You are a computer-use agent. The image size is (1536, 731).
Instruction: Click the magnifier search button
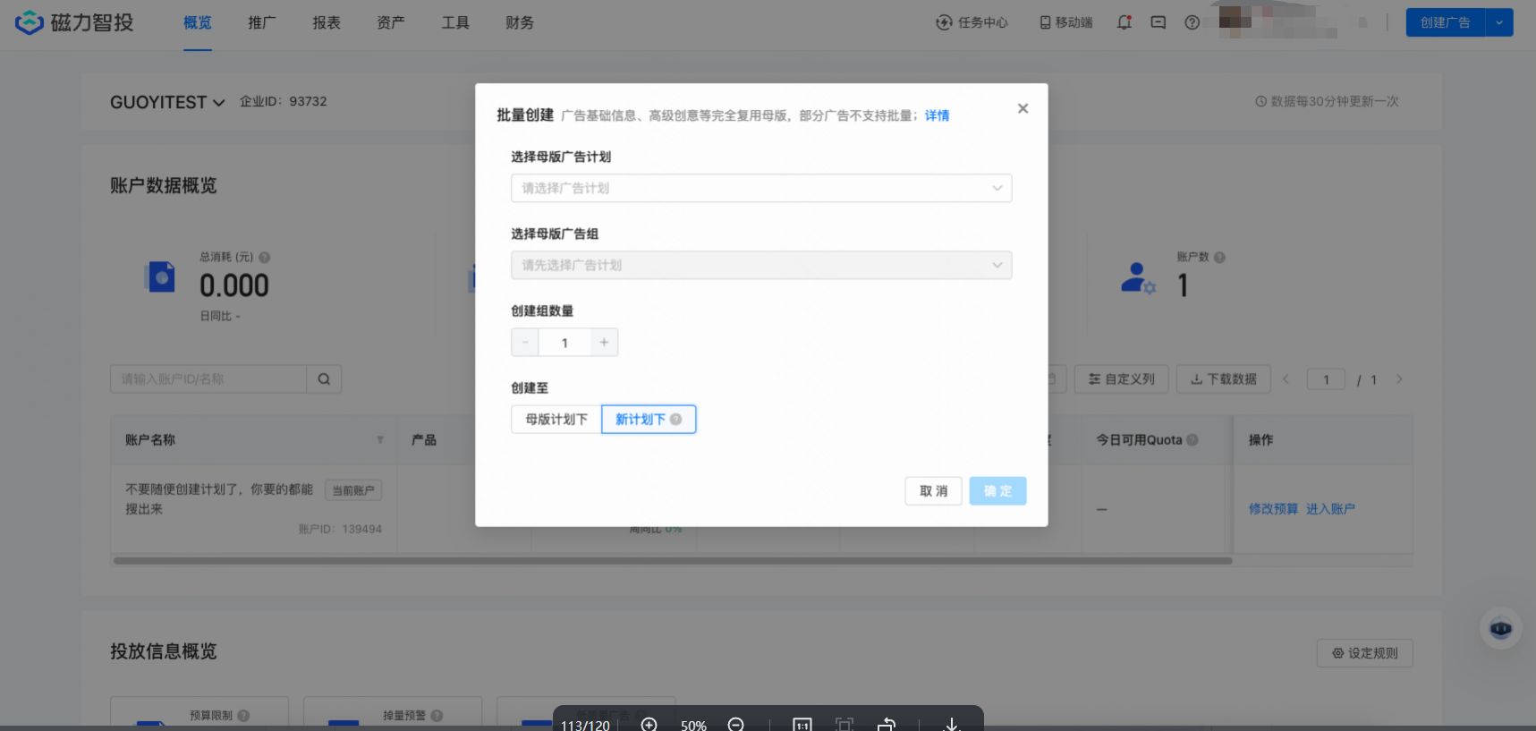coord(324,379)
